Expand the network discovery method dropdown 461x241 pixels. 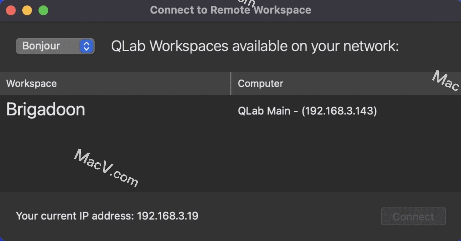coord(55,46)
